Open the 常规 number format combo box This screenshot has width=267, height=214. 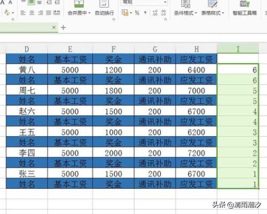point(144,2)
